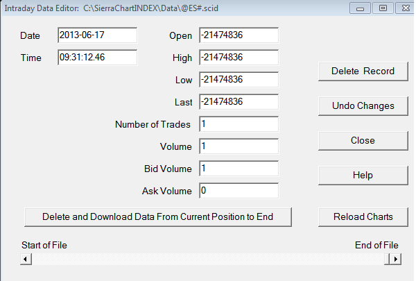Viewport: 416px width, 281px height.
Task: Click the Open price field
Action: click(239, 35)
